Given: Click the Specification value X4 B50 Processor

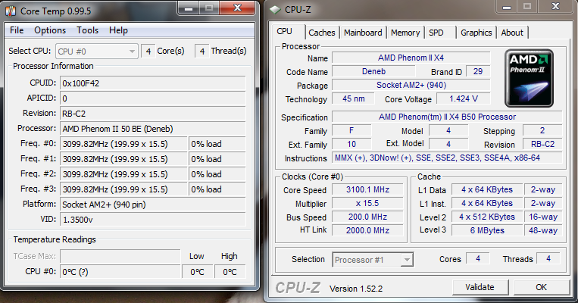Looking at the screenshot, I should click(x=447, y=117).
